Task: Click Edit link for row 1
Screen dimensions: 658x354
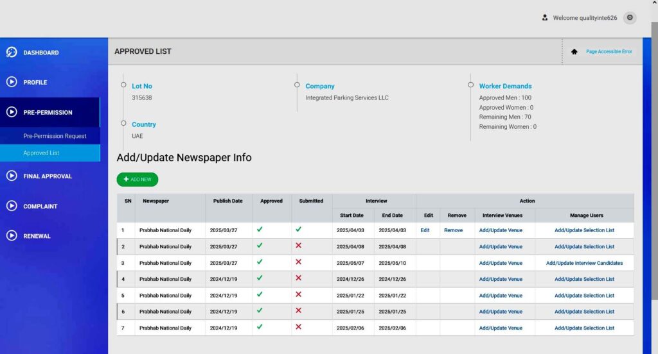Action: point(425,230)
